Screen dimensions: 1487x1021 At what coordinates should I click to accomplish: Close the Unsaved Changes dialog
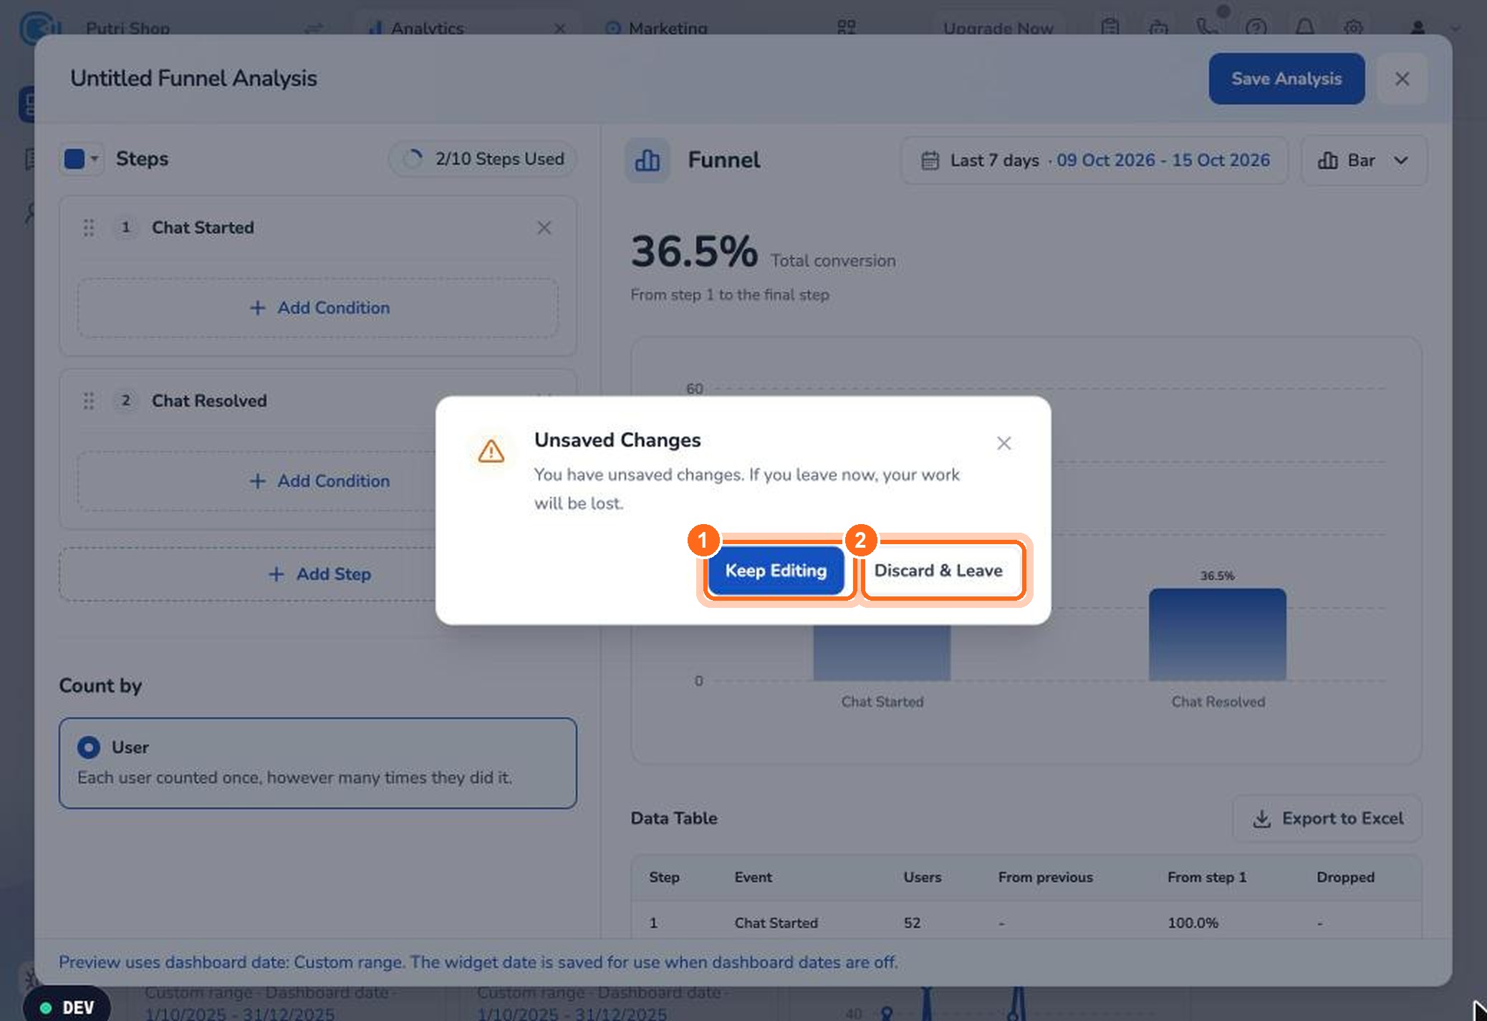point(1004,443)
